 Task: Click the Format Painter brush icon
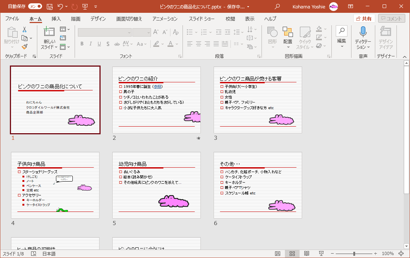pos(25,47)
